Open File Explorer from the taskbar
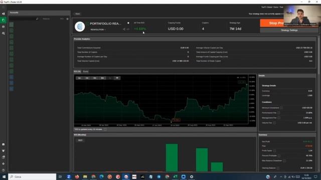The height and width of the screenshot is (180, 321). pos(85,176)
